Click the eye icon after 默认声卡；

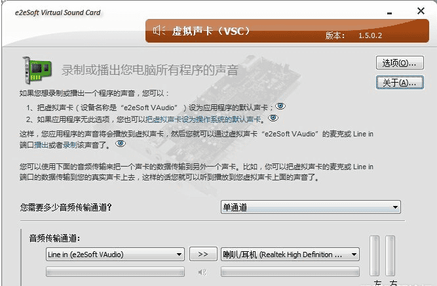pos(280,106)
